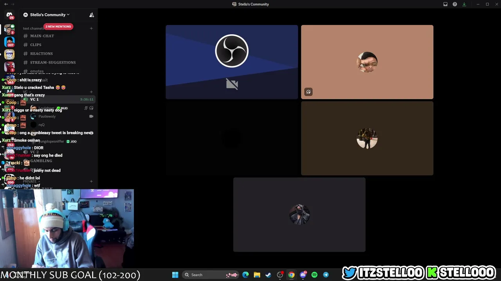Open Discord direct messages home icon
This screenshot has width=501, height=281.
(x=9, y=15)
